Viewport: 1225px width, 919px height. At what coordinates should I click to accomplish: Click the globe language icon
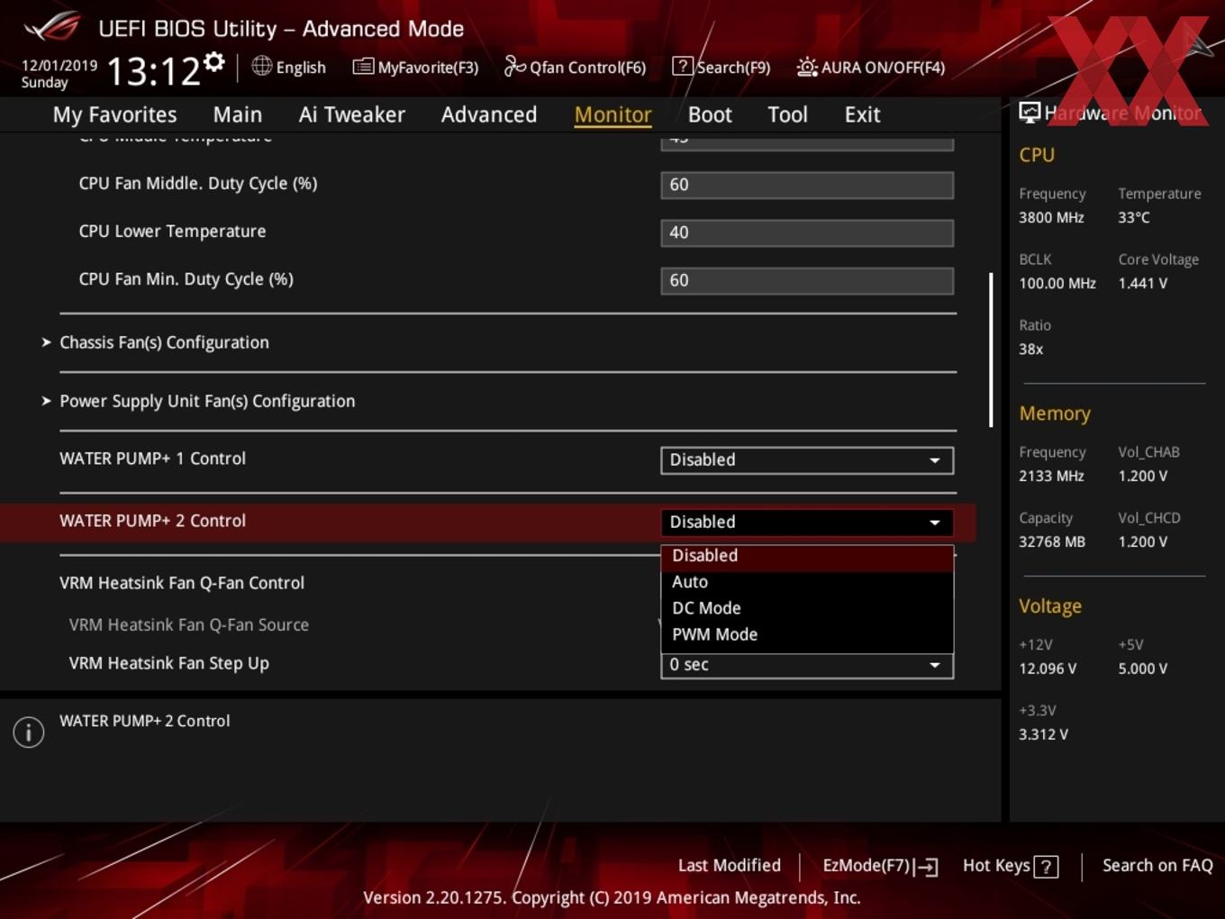261,66
